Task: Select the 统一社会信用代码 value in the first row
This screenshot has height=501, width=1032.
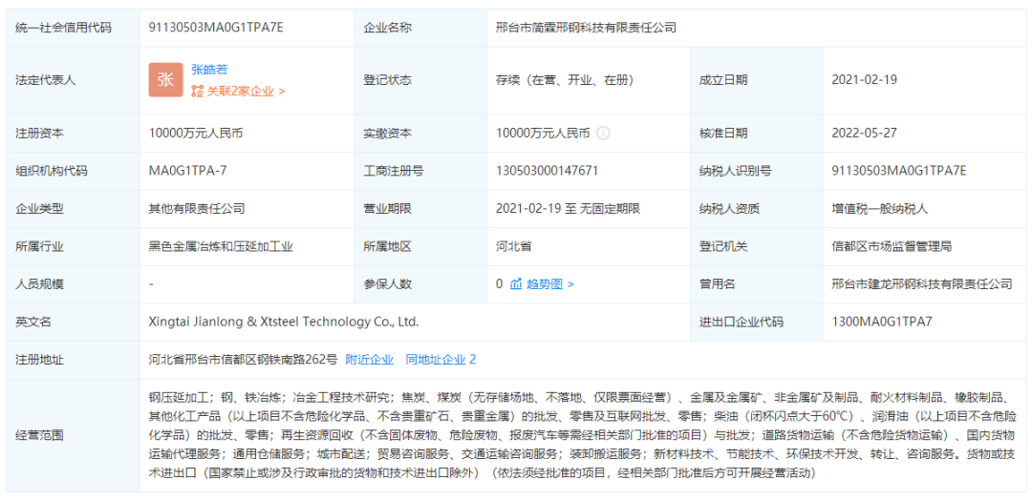Action: [x=216, y=28]
